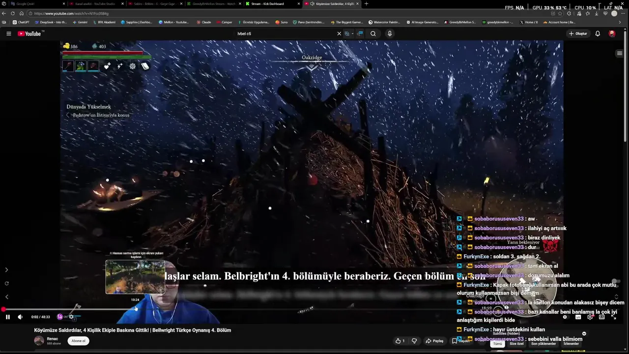The image size is (629, 354).
Task: Click the video title text
Action: 132,330
